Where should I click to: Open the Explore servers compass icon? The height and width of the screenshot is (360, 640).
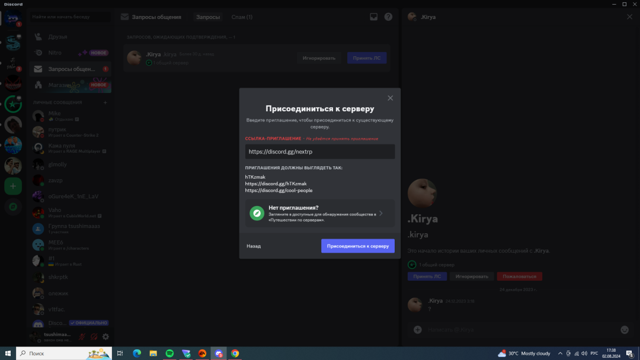(x=13, y=207)
